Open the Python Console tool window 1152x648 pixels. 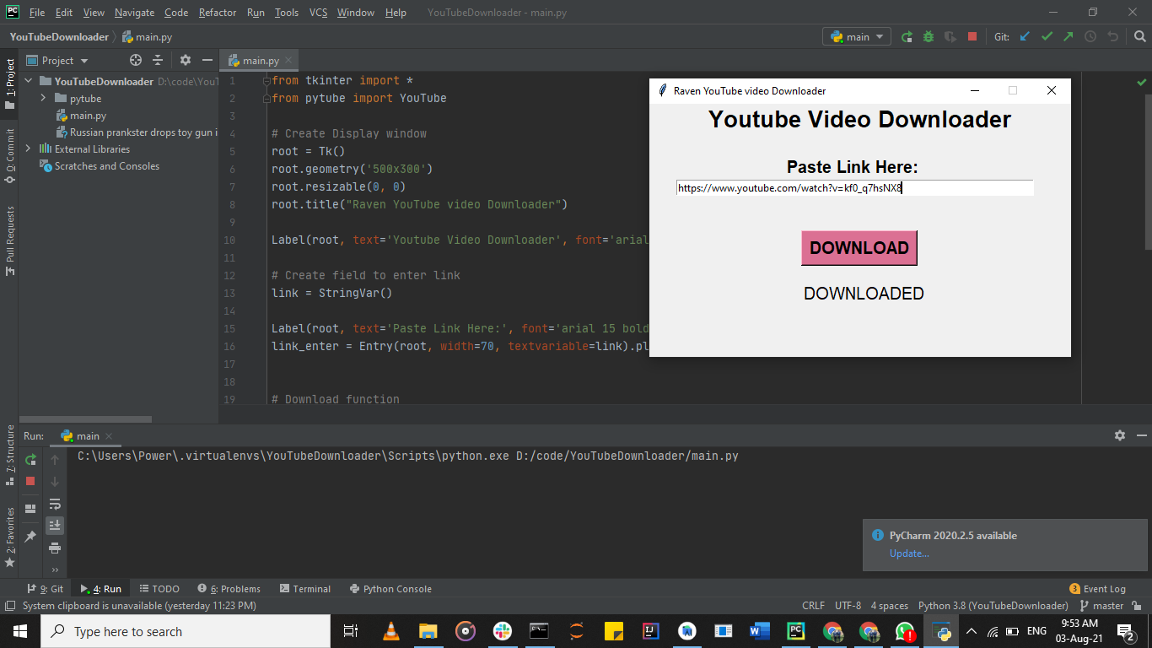390,588
